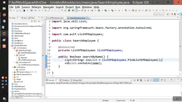Open the Navigate menu
Image resolution: width=182 pixels, height=102 pixels.
click(x=49, y=7)
